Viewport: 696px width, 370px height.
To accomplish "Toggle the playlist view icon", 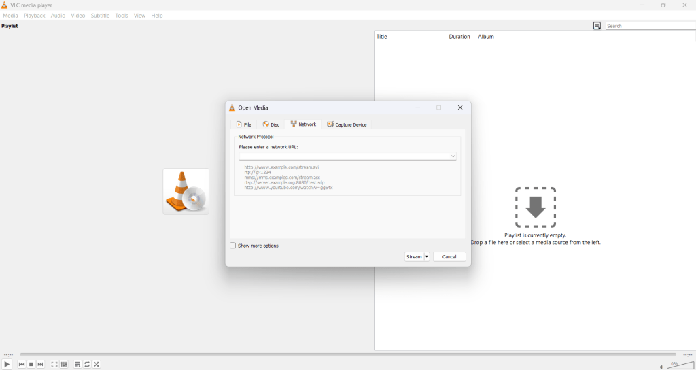I will click(x=77, y=365).
